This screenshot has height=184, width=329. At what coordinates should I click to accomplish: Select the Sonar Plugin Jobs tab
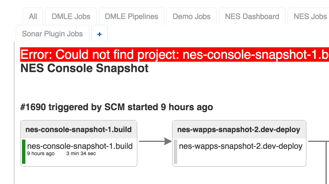(53, 34)
